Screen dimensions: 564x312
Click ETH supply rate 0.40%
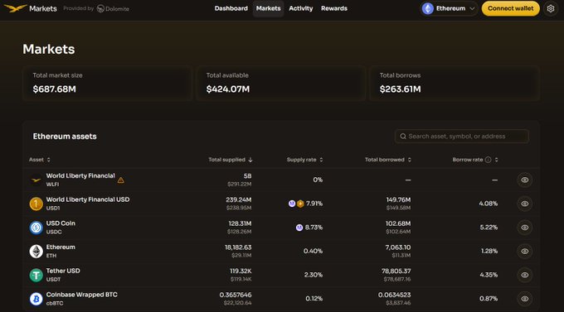tap(313, 252)
